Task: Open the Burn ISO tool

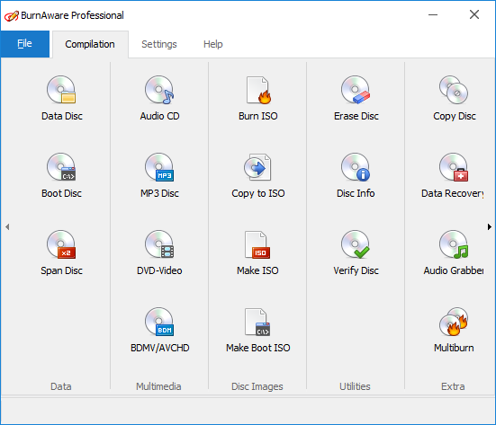Action: click(257, 98)
